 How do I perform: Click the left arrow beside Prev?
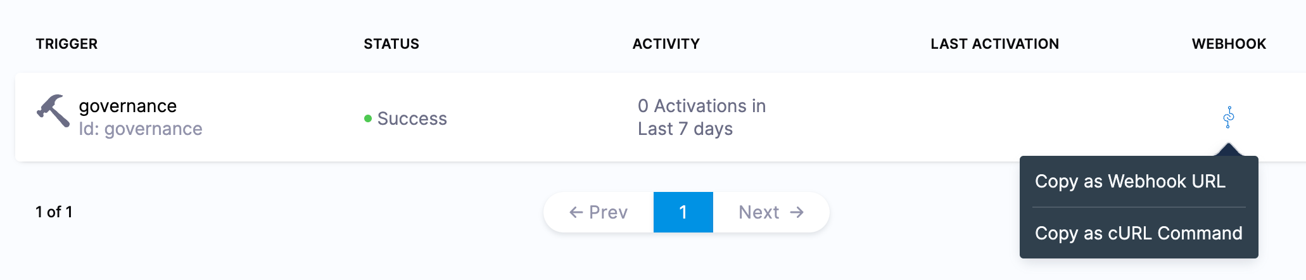[576, 212]
